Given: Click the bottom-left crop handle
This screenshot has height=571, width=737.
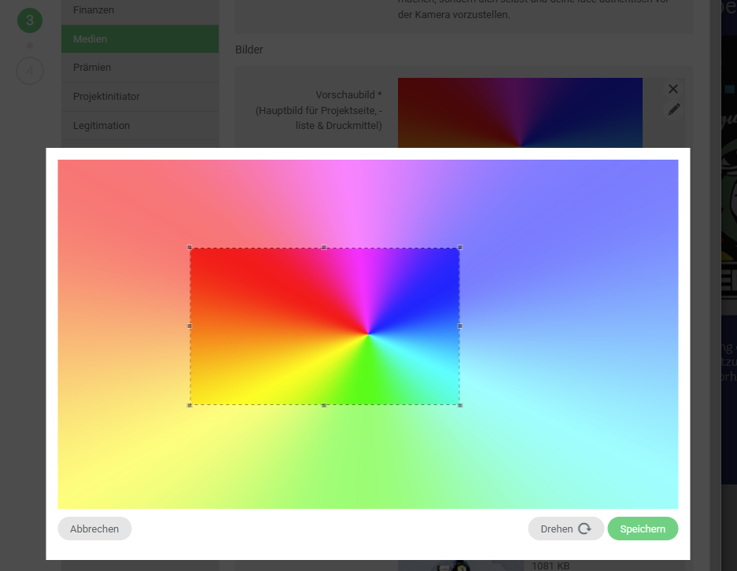Looking at the screenshot, I should [x=190, y=405].
